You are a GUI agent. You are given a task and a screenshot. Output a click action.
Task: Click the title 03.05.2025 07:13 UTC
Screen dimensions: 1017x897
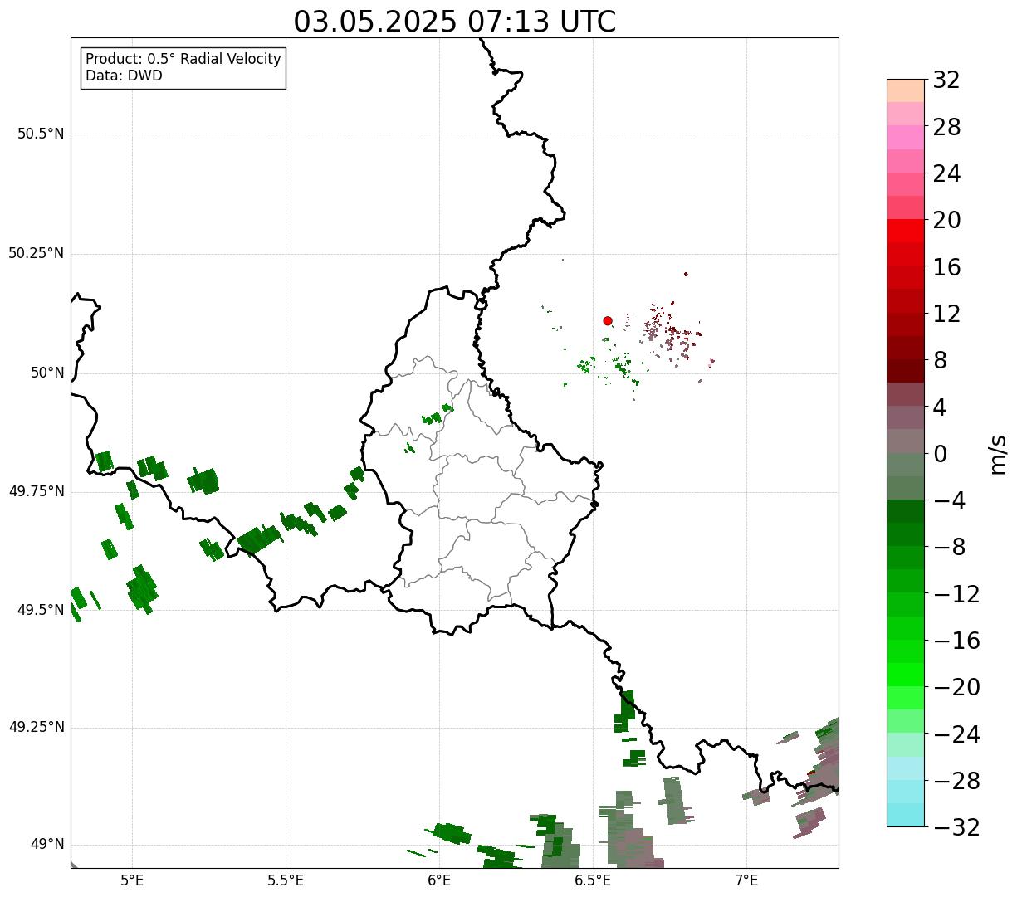tap(455, 22)
